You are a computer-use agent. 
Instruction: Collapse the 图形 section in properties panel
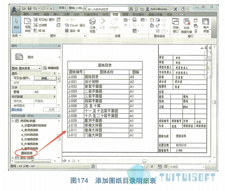click(x=54, y=73)
